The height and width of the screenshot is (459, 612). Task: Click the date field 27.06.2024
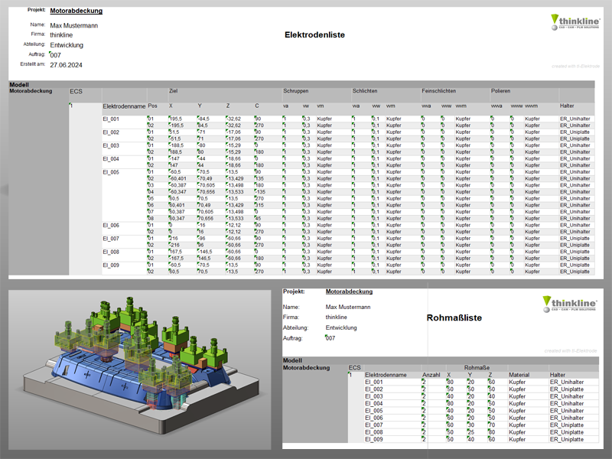coord(67,65)
